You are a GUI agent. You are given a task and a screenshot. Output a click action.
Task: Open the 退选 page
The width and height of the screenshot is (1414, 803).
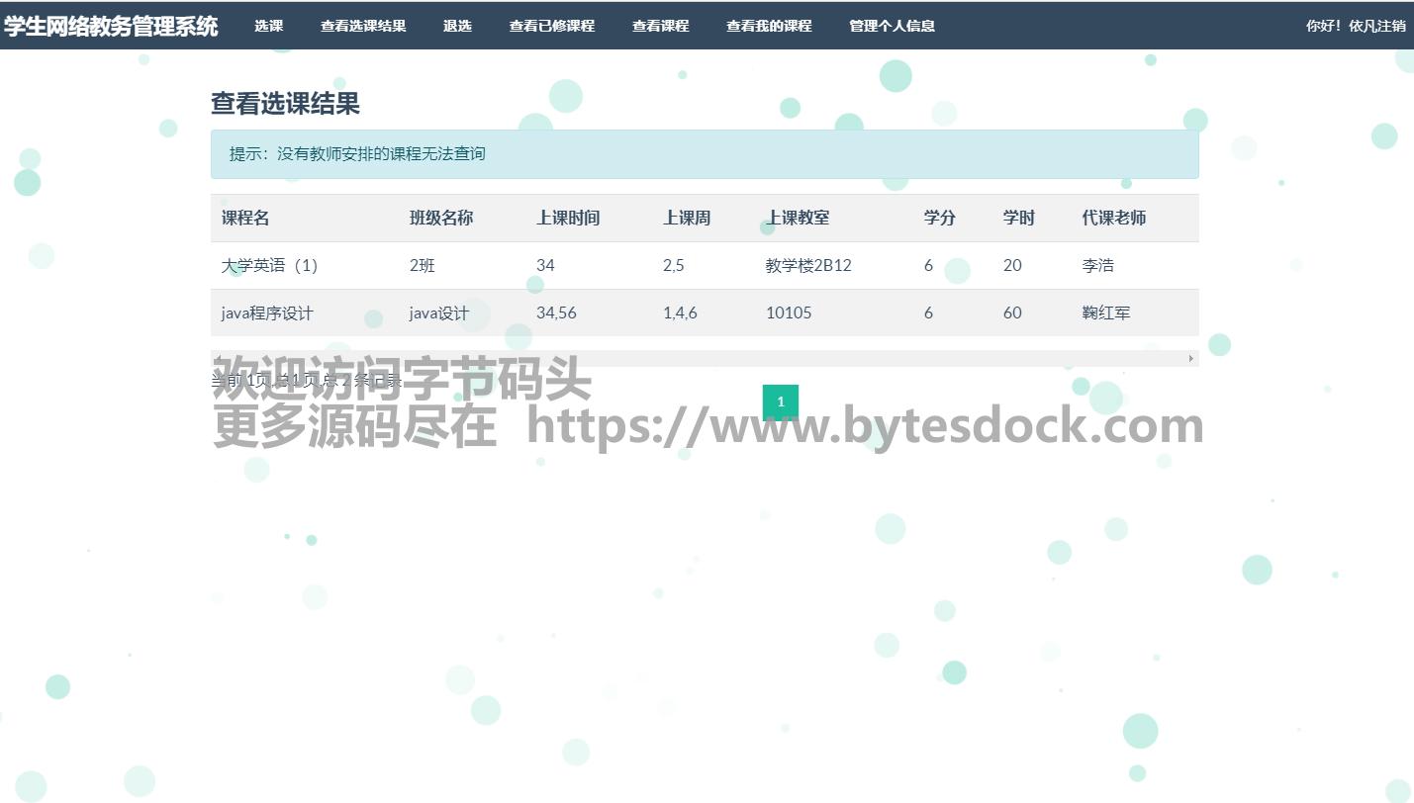pos(457,26)
